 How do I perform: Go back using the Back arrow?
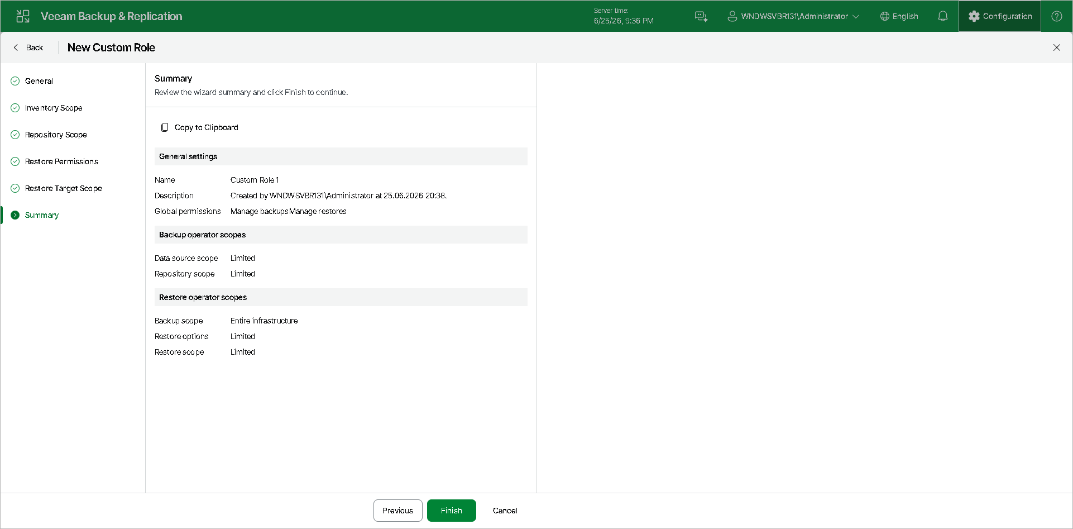[x=28, y=47]
